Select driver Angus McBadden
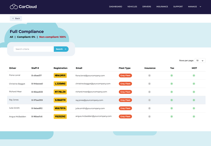 tap(18, 117)
